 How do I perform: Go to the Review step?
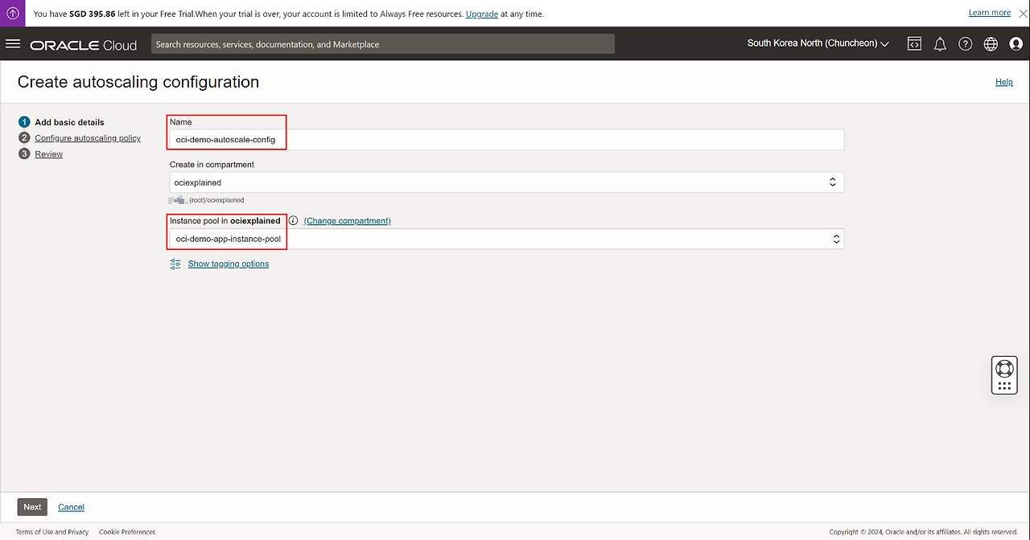48,154
